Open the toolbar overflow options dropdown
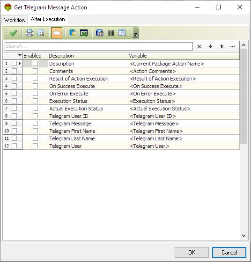251x262 pixels. tap(136, 33)
